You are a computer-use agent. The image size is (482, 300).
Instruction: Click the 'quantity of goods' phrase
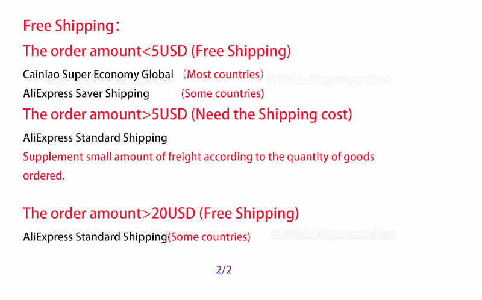pyautogui.click(x=330, y=157)
